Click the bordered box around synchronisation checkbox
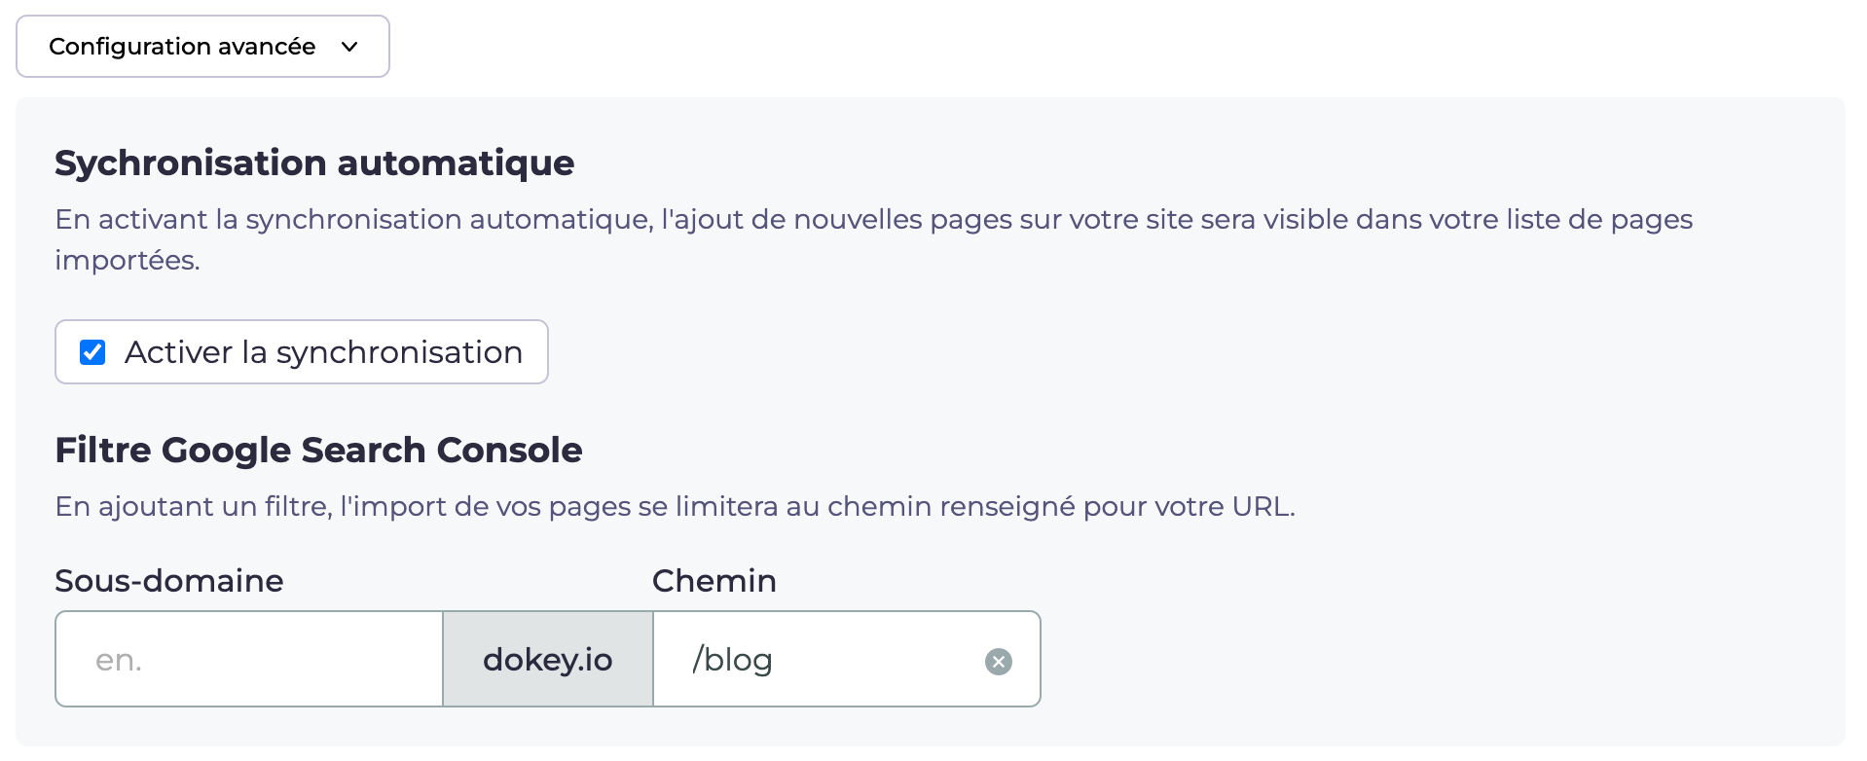The image size is (1867, 761). coord(302,351)
